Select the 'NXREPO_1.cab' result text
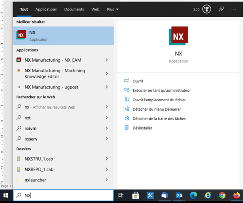 pyautogui.click(x=39, y=169)
